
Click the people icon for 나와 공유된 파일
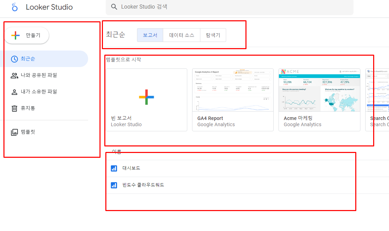click(x=14, y=76)
